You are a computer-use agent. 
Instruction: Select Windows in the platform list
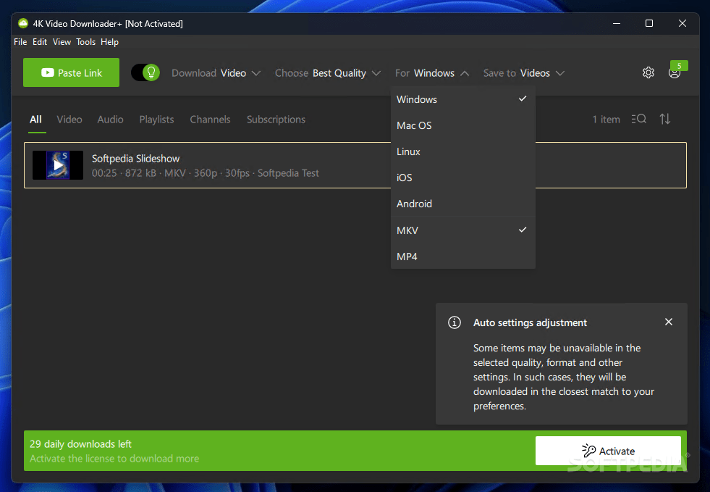[x=462, y=99]
